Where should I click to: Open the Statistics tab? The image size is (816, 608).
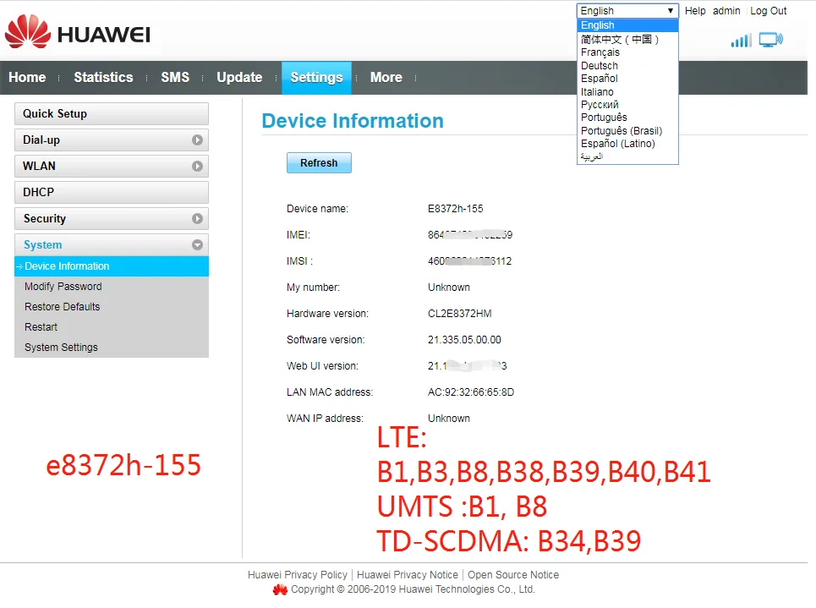(x=103, y=78)
